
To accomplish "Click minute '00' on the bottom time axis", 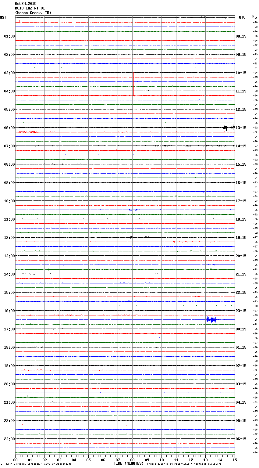I will [15, 460].
